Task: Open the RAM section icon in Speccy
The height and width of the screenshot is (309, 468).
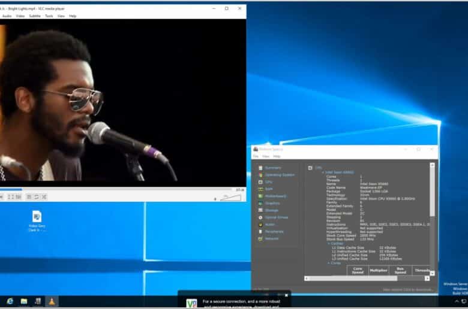Action: tap(260, 189)
